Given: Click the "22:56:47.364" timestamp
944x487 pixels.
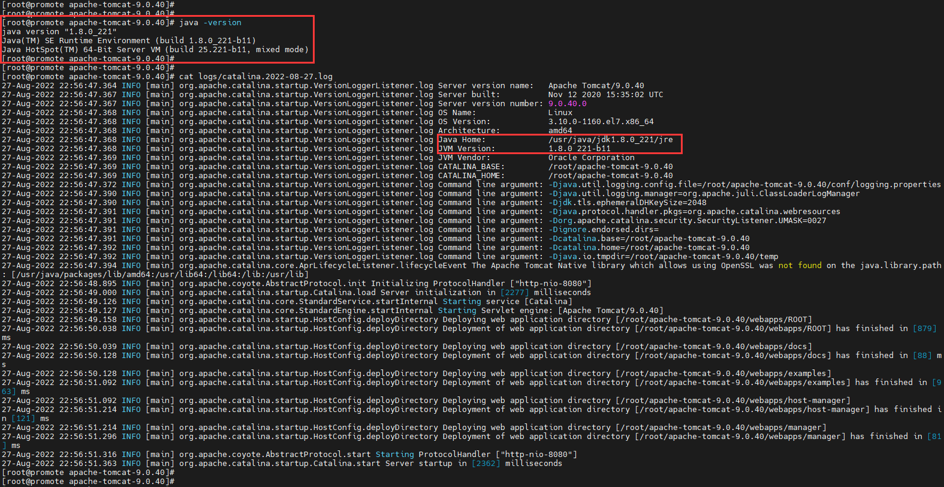Looking at the screenshot, I should 88,86.
